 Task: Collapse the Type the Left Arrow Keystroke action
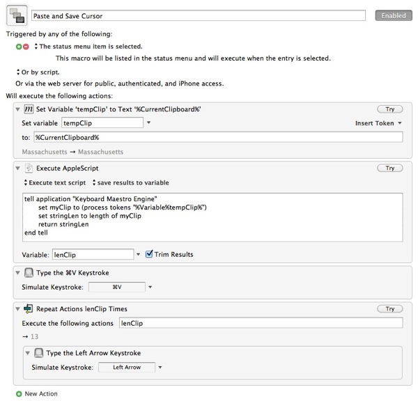(28, 353)
